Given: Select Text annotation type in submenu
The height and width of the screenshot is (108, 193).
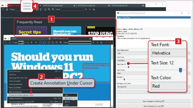Looking at the screenshot, I should coord(70,95).
